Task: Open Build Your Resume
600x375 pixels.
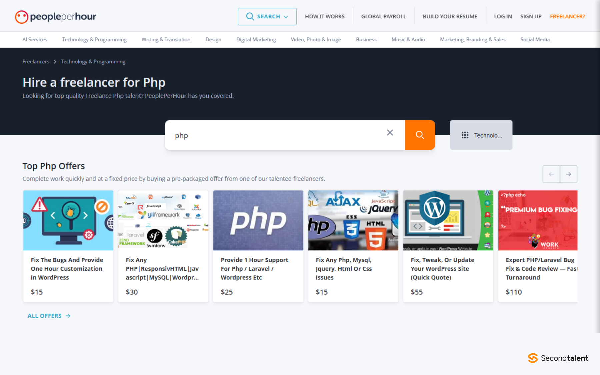Action: (450, 17)
